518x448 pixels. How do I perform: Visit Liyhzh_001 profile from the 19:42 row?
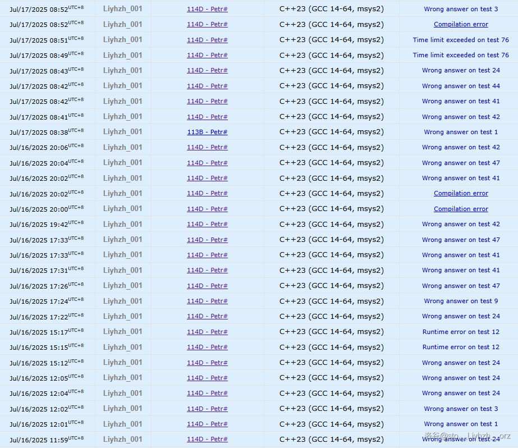click(x=122, y=224)
